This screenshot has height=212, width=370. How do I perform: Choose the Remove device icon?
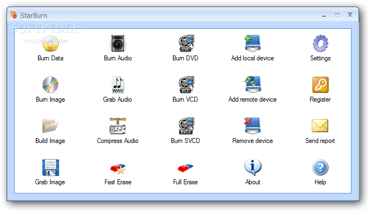point(252,126)
